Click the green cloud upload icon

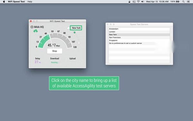pyautogui.click(x=36, y=31)
